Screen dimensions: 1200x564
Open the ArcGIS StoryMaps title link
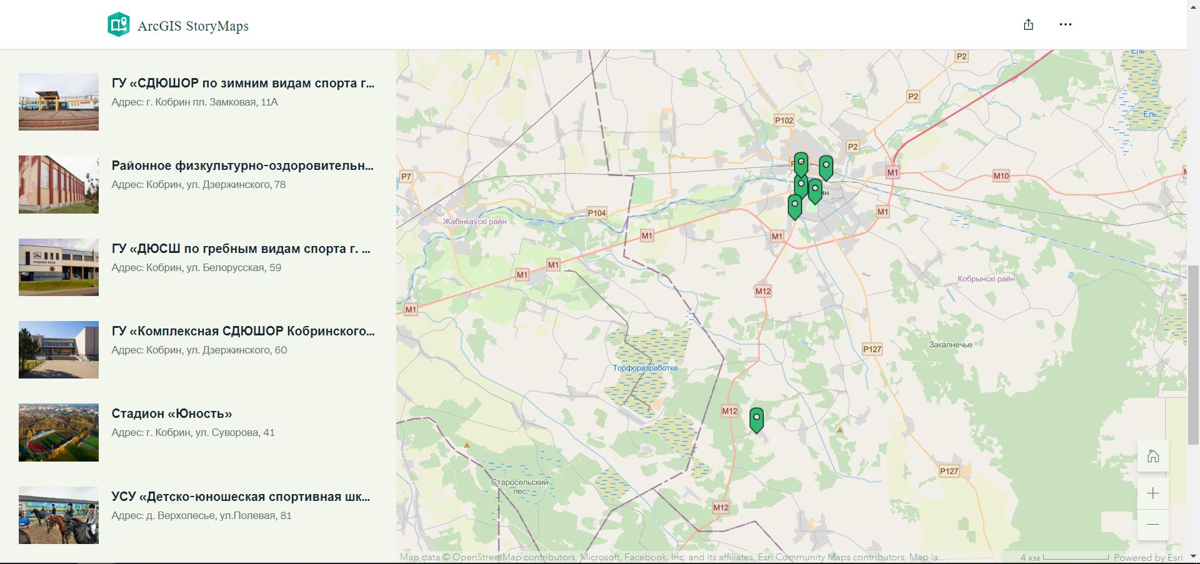point(192,26)
